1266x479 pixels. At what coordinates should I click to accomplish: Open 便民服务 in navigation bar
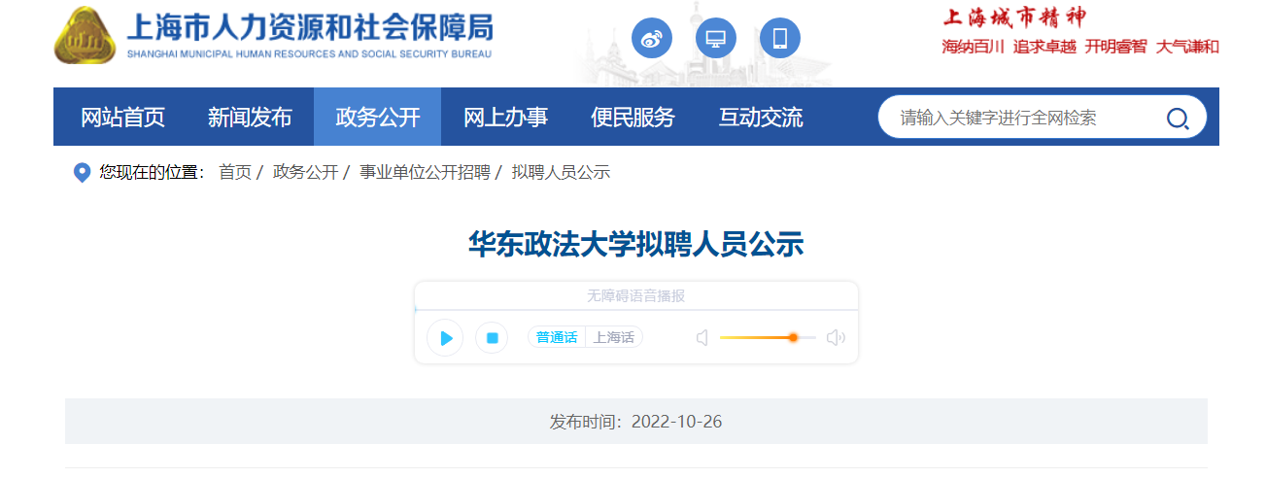[x=633, y=118]
